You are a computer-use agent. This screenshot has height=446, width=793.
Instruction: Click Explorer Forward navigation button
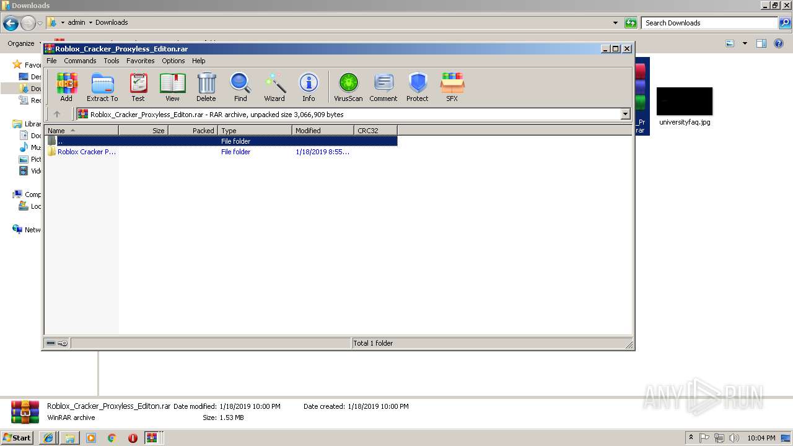pyautogui.click(x=28, y=24)
